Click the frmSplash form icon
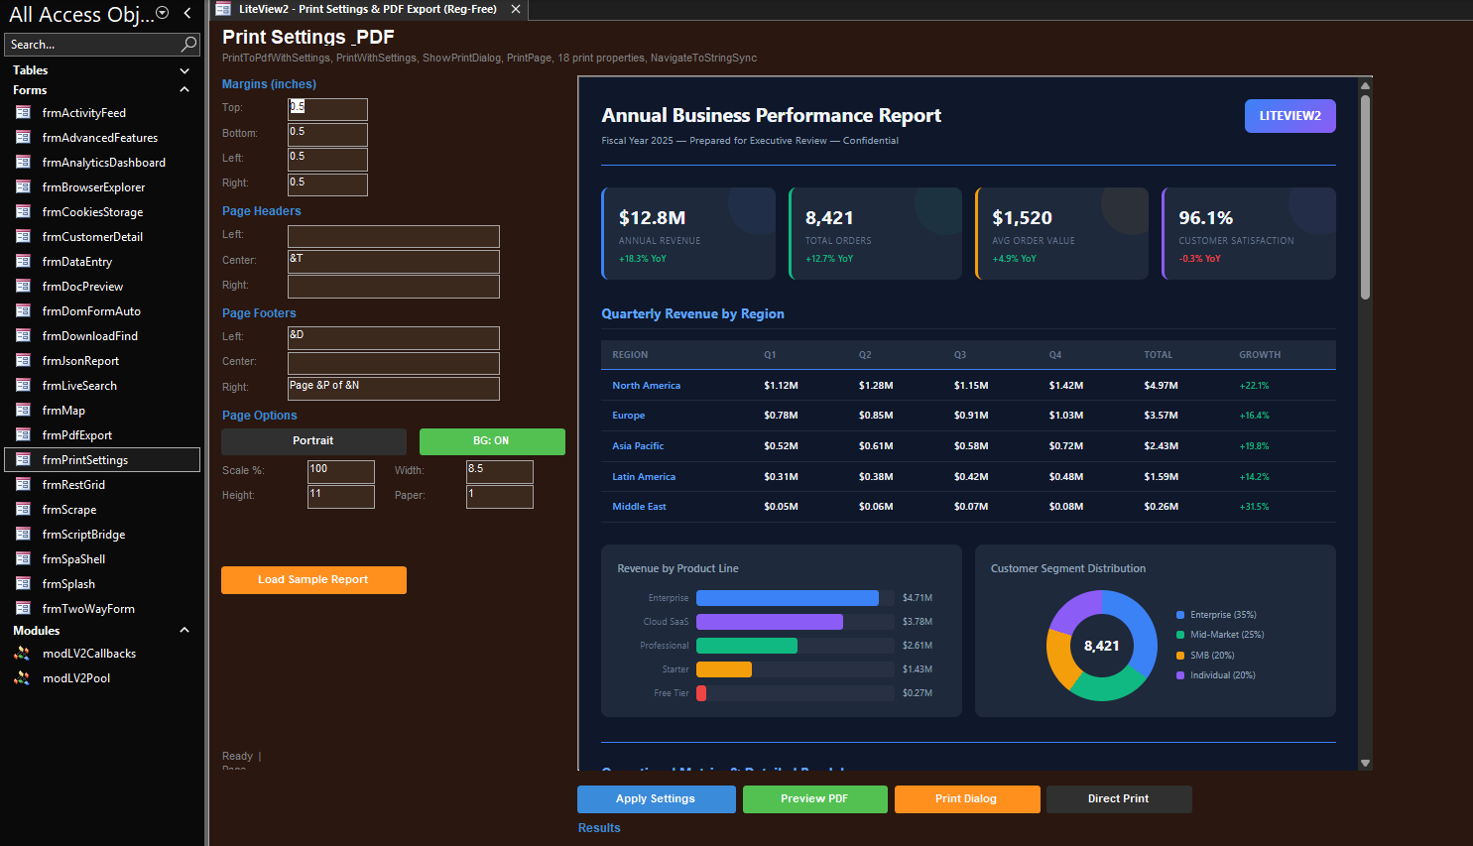The image size is (1473, 846). (23, 583)
